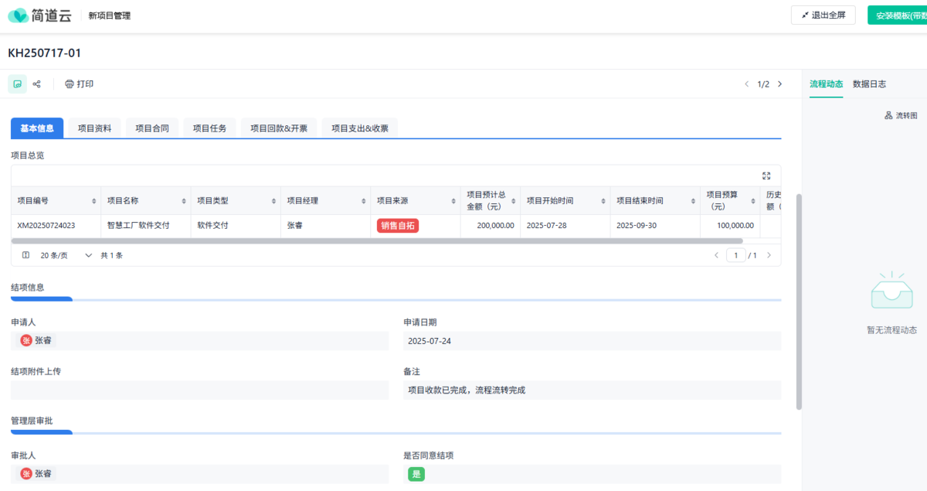Toggle the comment panel icon
The width and height of the screenshot is (927, 491).
(17, 84)
